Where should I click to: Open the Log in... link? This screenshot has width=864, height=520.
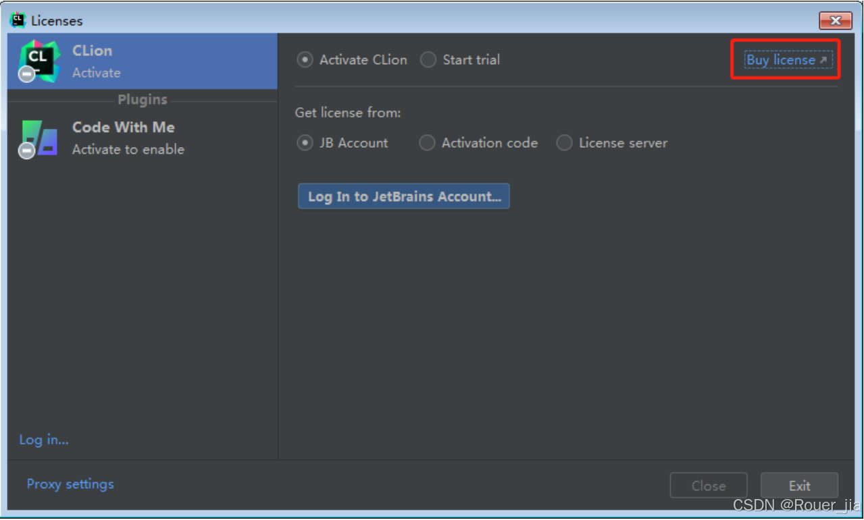[44, 440]
